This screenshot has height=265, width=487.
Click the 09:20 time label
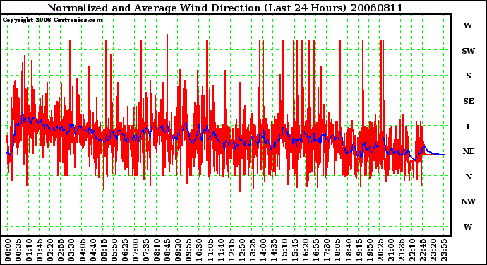(x=178, y=250)
